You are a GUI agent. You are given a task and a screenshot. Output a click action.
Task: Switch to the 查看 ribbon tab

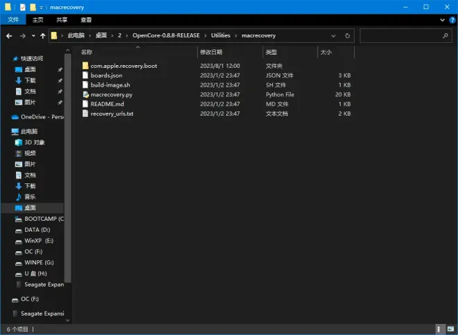(86, 20)
